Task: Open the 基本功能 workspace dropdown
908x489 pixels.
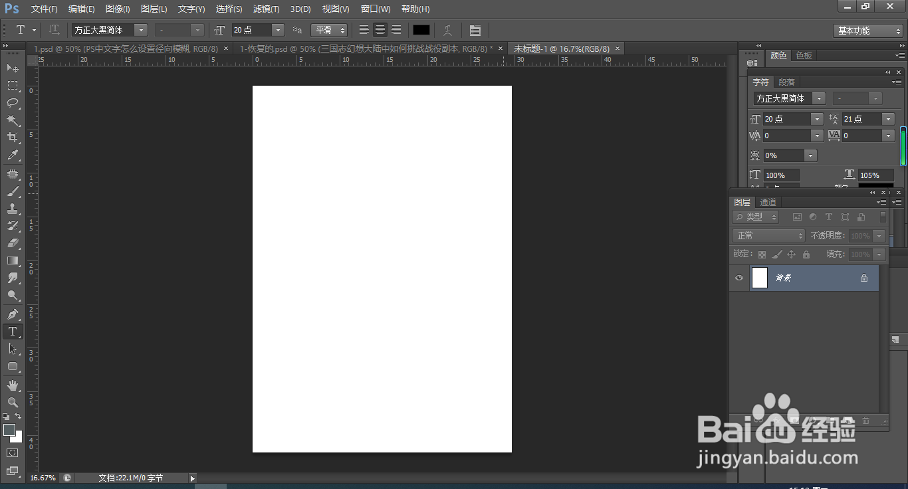Action: (868, 31)
